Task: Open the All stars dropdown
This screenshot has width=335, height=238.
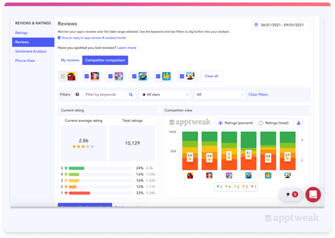Action: coord(165,94)
